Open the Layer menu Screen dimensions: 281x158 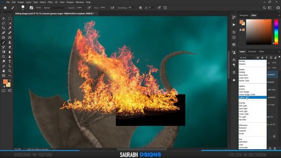(x=28, y=2)
